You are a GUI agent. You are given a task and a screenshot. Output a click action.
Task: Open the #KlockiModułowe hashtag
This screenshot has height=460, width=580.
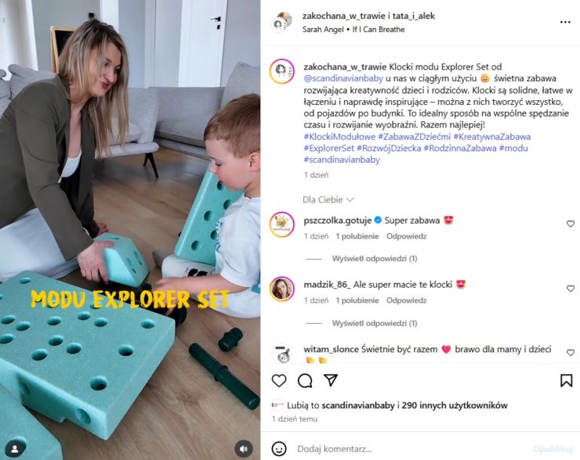pyautogui.click(x=339, y=137)
